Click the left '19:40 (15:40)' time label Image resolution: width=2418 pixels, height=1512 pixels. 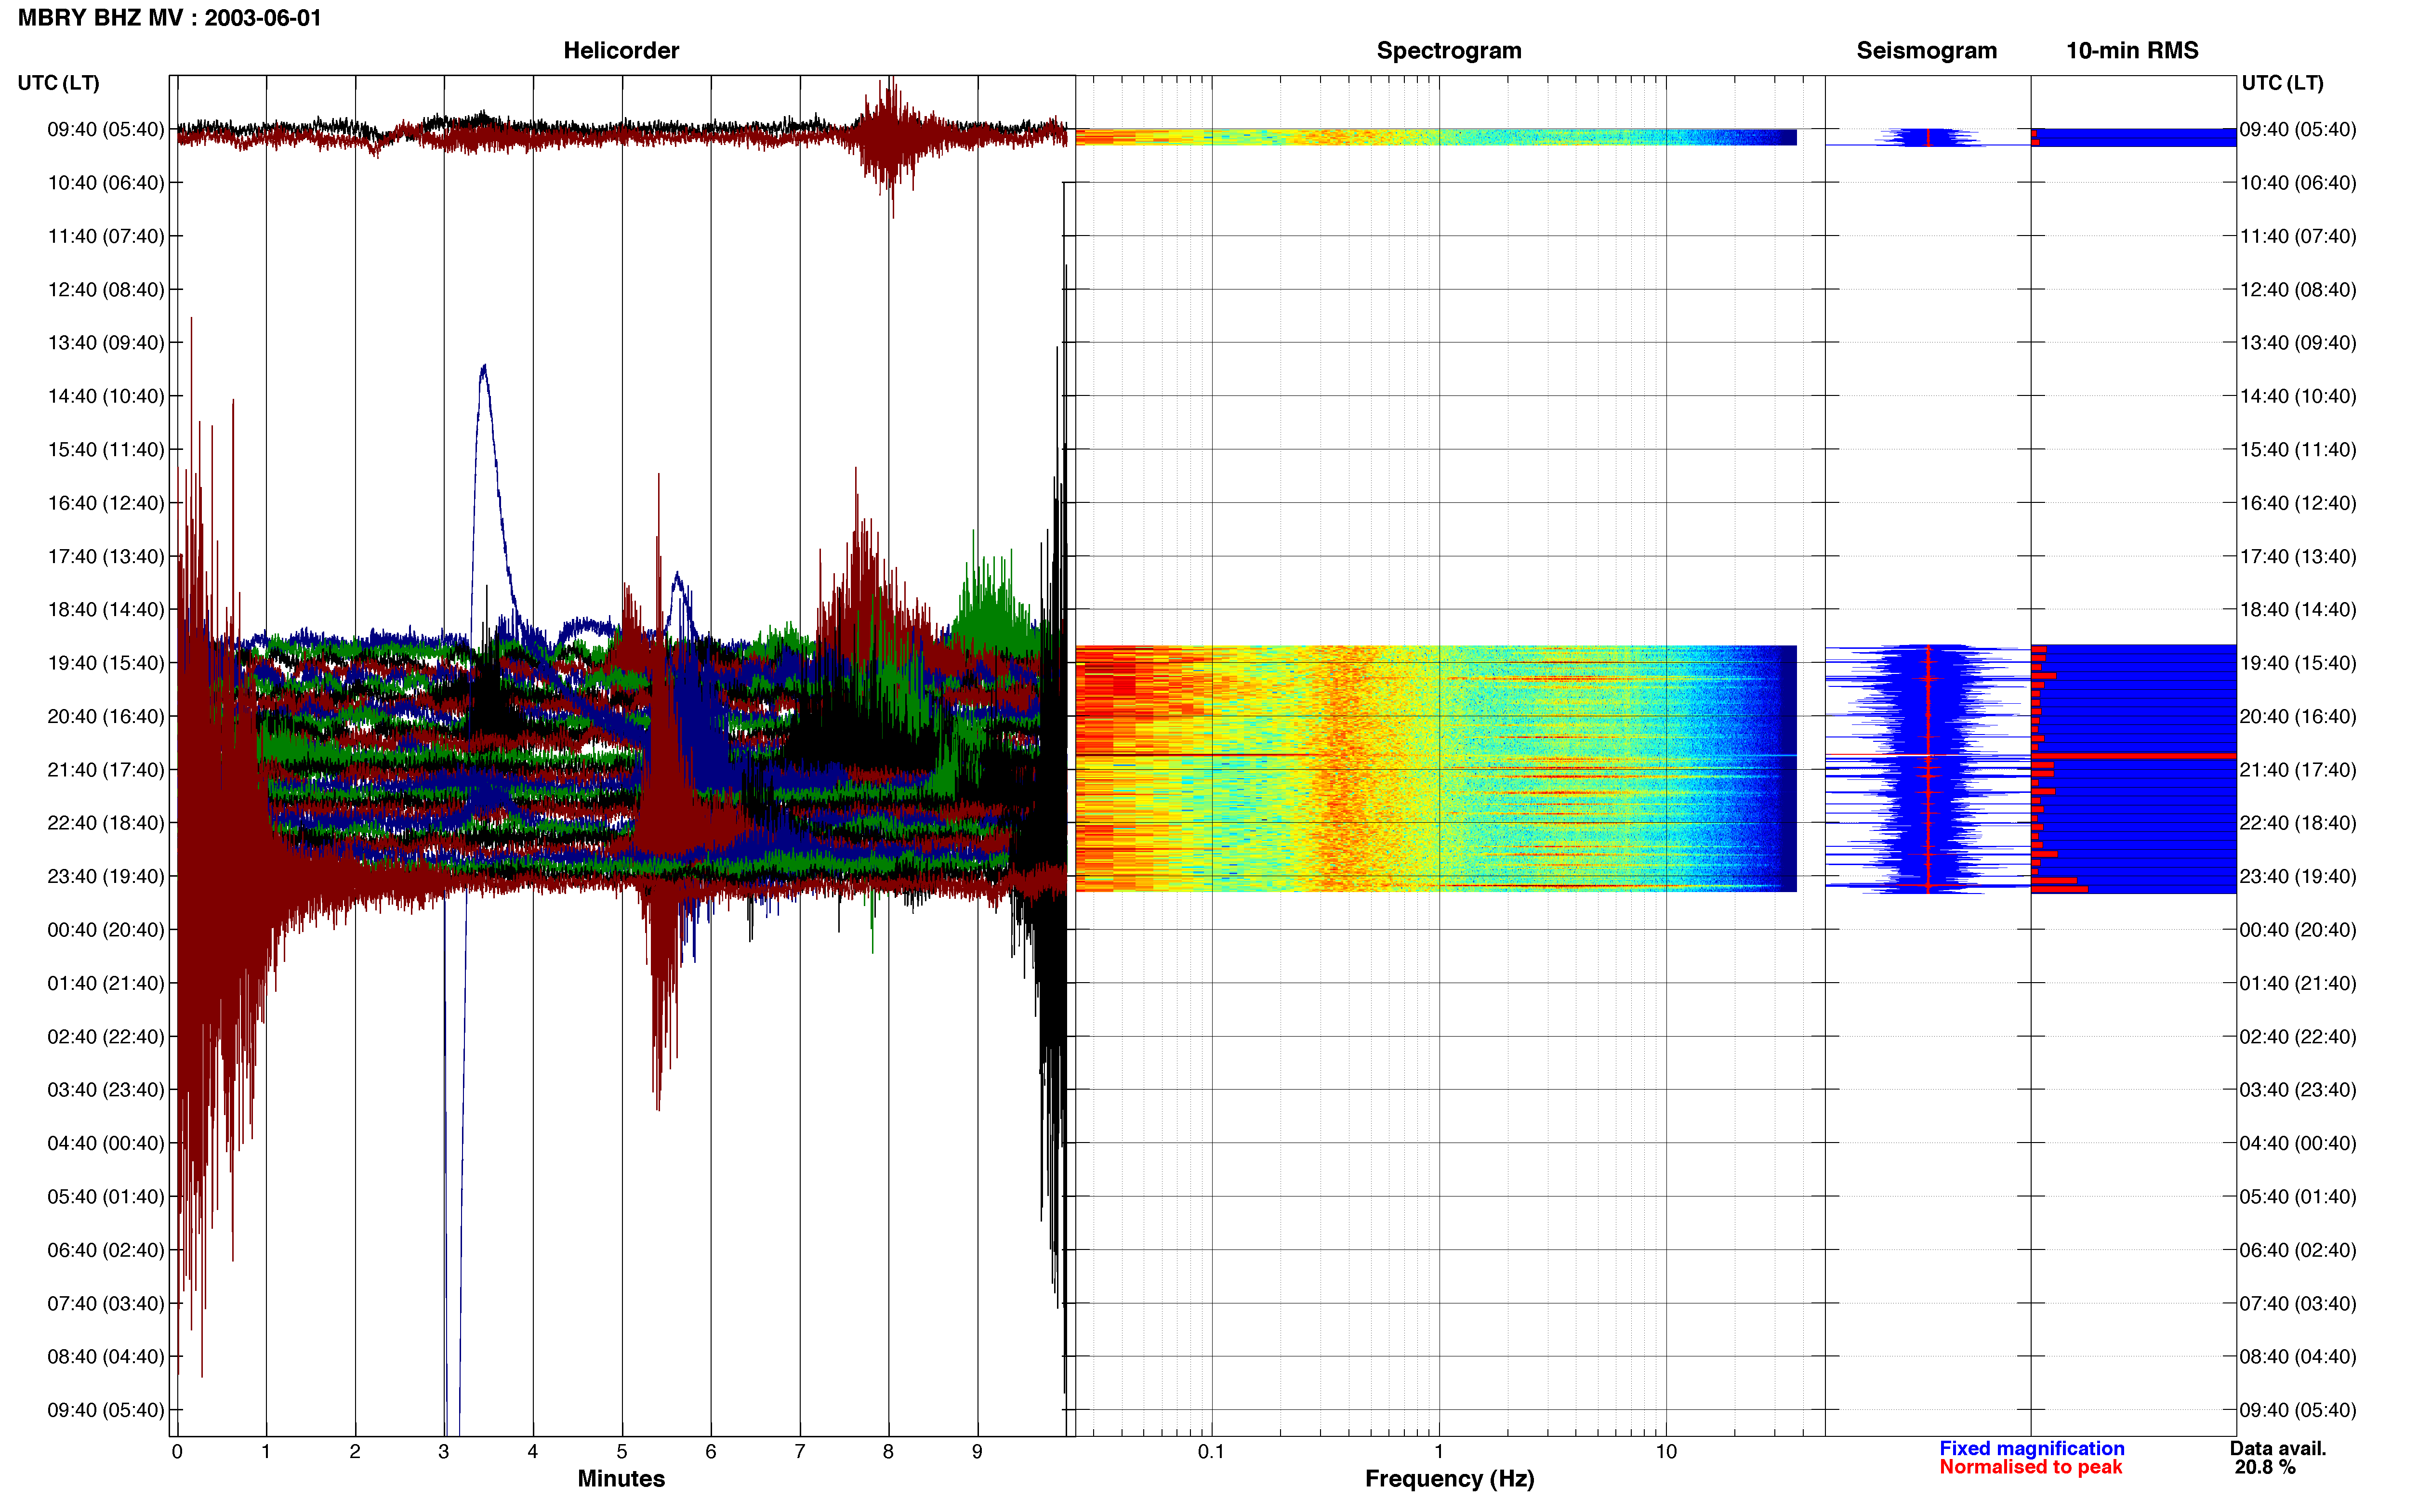pyautogui.click(x=106, y=663)
